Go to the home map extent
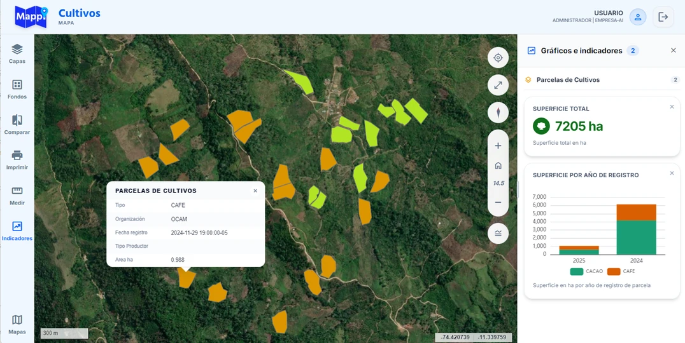 click(498, 166)
